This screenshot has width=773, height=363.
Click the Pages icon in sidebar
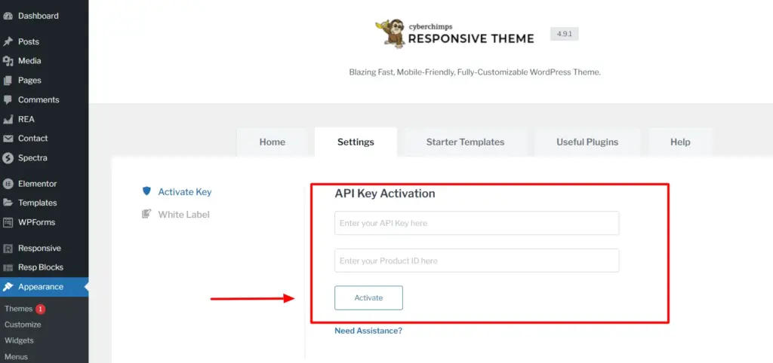click(x=8, y=80)
